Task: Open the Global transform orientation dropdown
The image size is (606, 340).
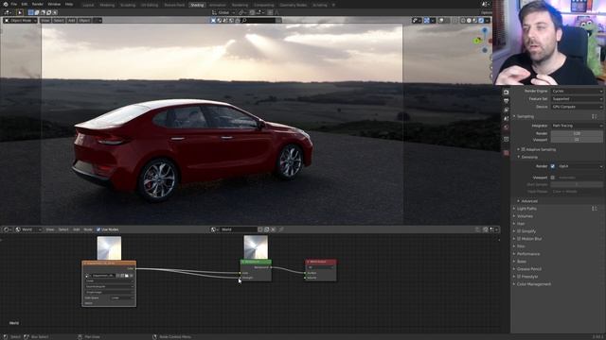Action: tap(223, 12)
